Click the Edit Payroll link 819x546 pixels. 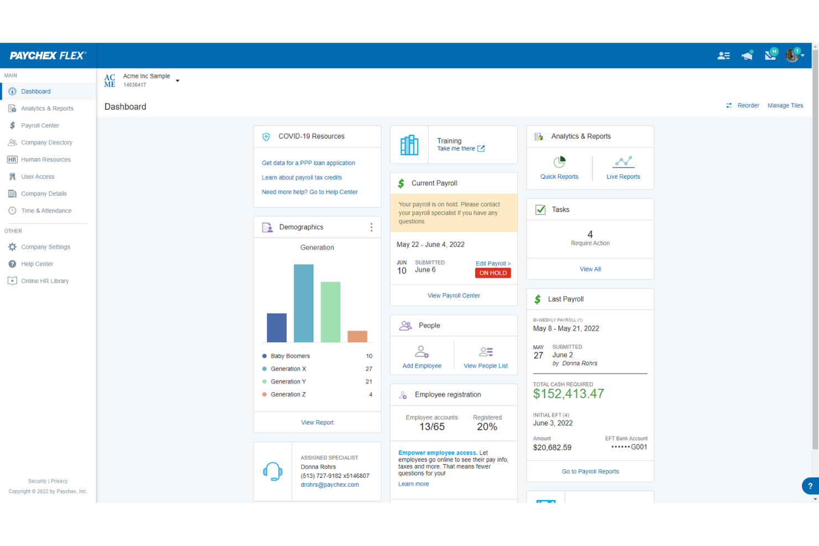point(493,263)
